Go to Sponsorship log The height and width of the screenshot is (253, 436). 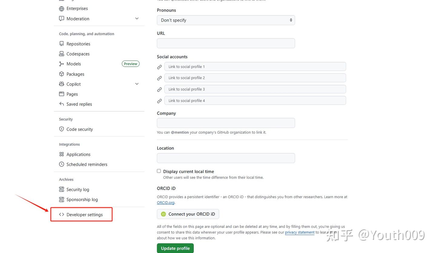point(82,199)
